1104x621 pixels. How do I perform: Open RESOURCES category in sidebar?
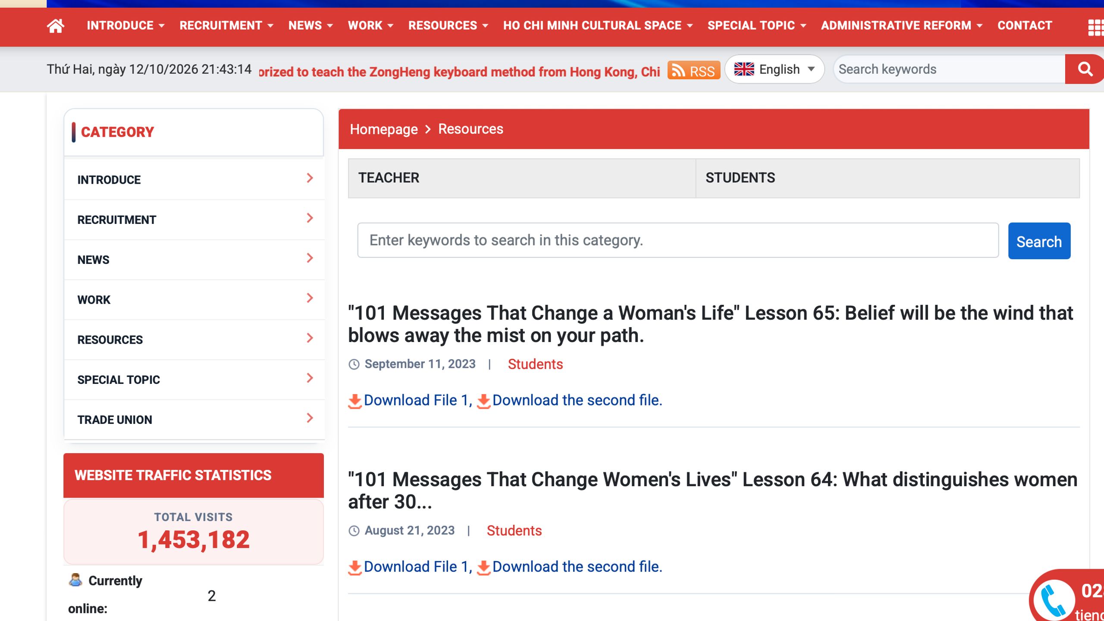pyautogui.click(x=194, y=340)
